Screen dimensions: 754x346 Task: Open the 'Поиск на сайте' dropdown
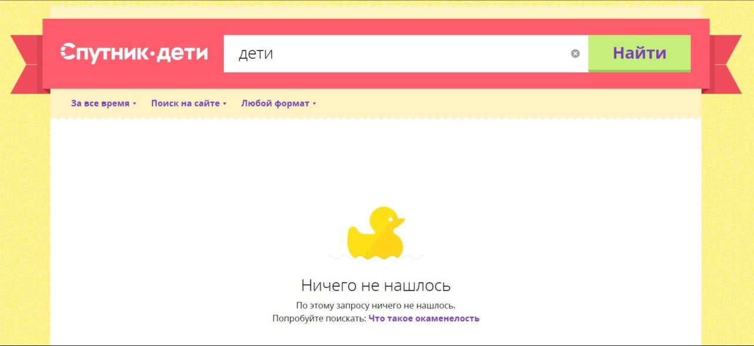(186, 103)
